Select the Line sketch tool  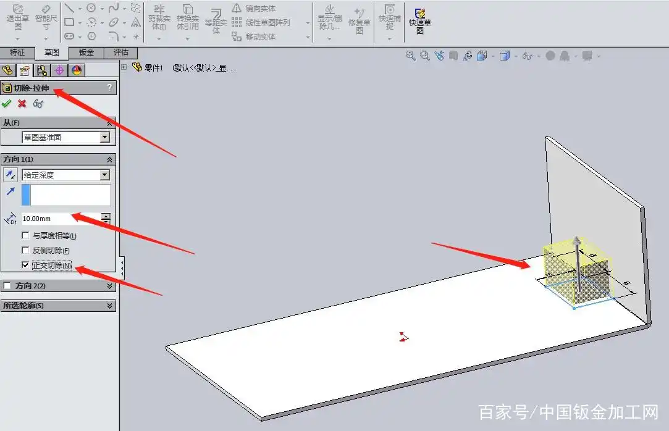coord(69,8)
